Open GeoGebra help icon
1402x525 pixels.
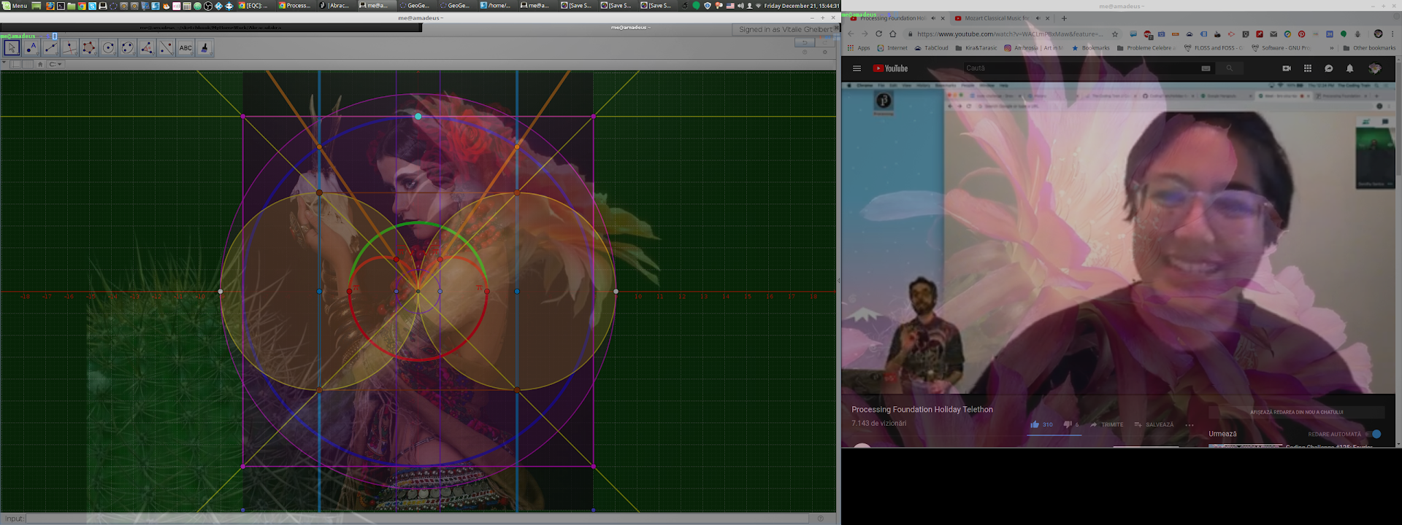(x=805, y=52)
